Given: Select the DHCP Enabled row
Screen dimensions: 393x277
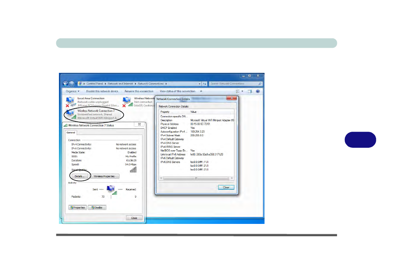Looking at the screenshot, I should [197, 128].
